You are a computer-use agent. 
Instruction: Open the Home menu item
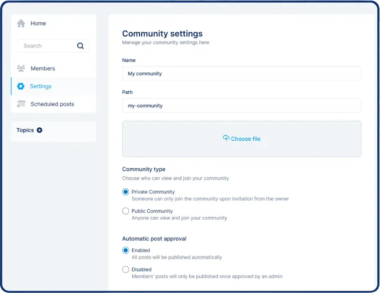pos(54,24)
